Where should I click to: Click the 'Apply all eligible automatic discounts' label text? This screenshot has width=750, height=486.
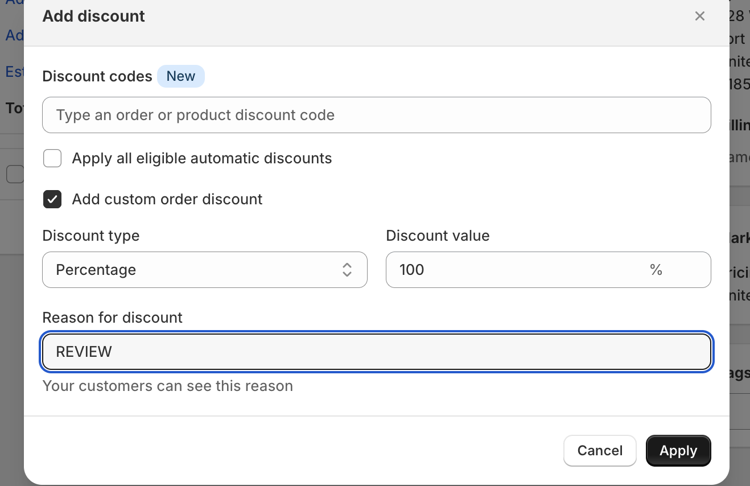pyautogui.click(x=201, y=158)
